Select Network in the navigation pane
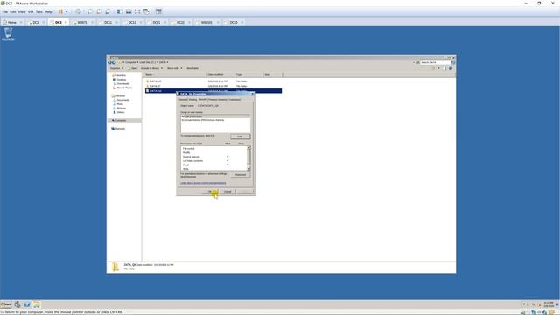This screenshot has width=560, height=315. click(x=120, y=129)
